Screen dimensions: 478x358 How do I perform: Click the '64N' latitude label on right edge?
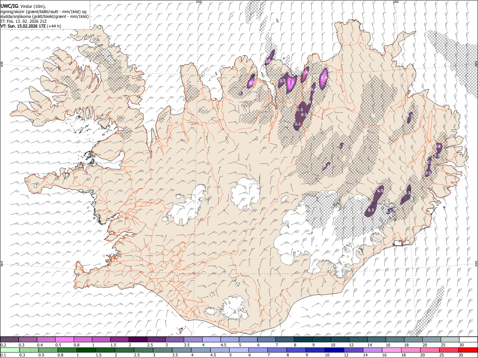coord(476,263)
